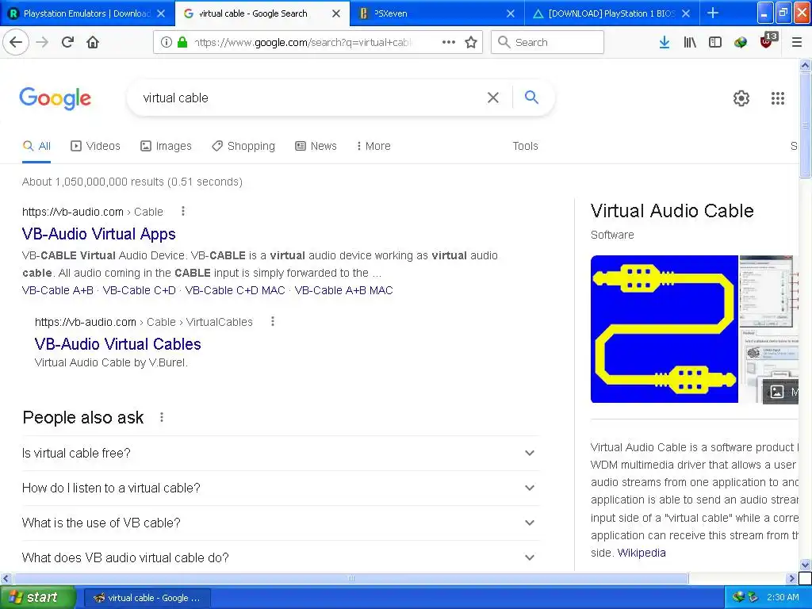
Task: Open VB-Audio Virtual Cables result
Action: click(117, 344)
